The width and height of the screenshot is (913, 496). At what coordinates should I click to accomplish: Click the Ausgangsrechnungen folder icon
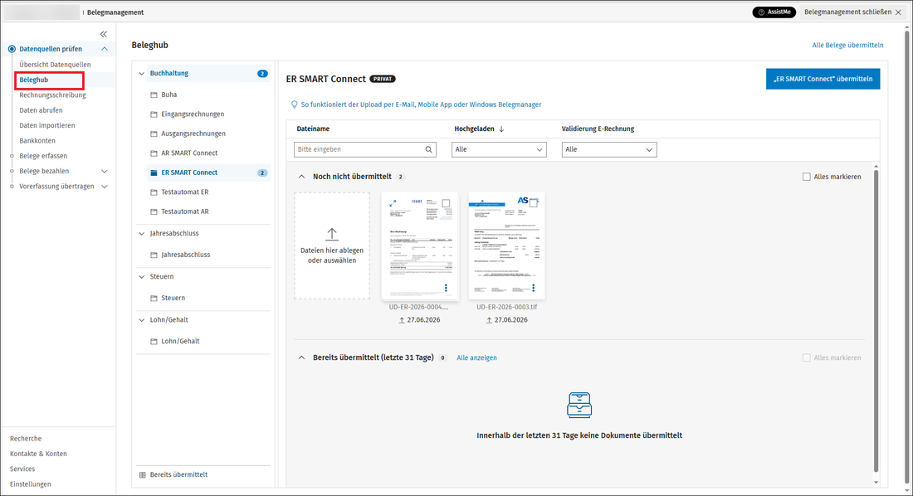click(x=154, y=134)
